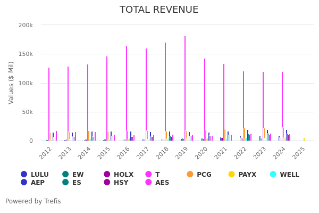Hide the AEP series via legend
This screenshot has width=319, height=213.
[x=33, y=183]
